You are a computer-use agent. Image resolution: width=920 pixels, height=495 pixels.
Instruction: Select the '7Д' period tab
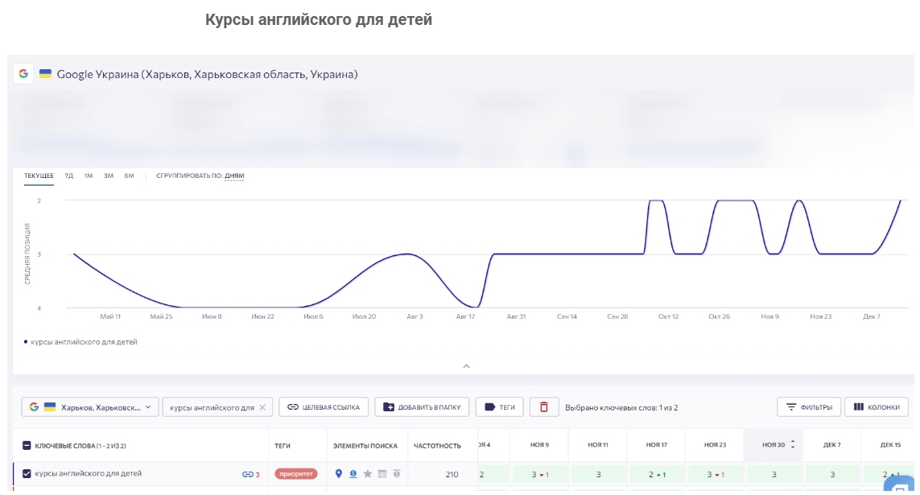[68, 176]
